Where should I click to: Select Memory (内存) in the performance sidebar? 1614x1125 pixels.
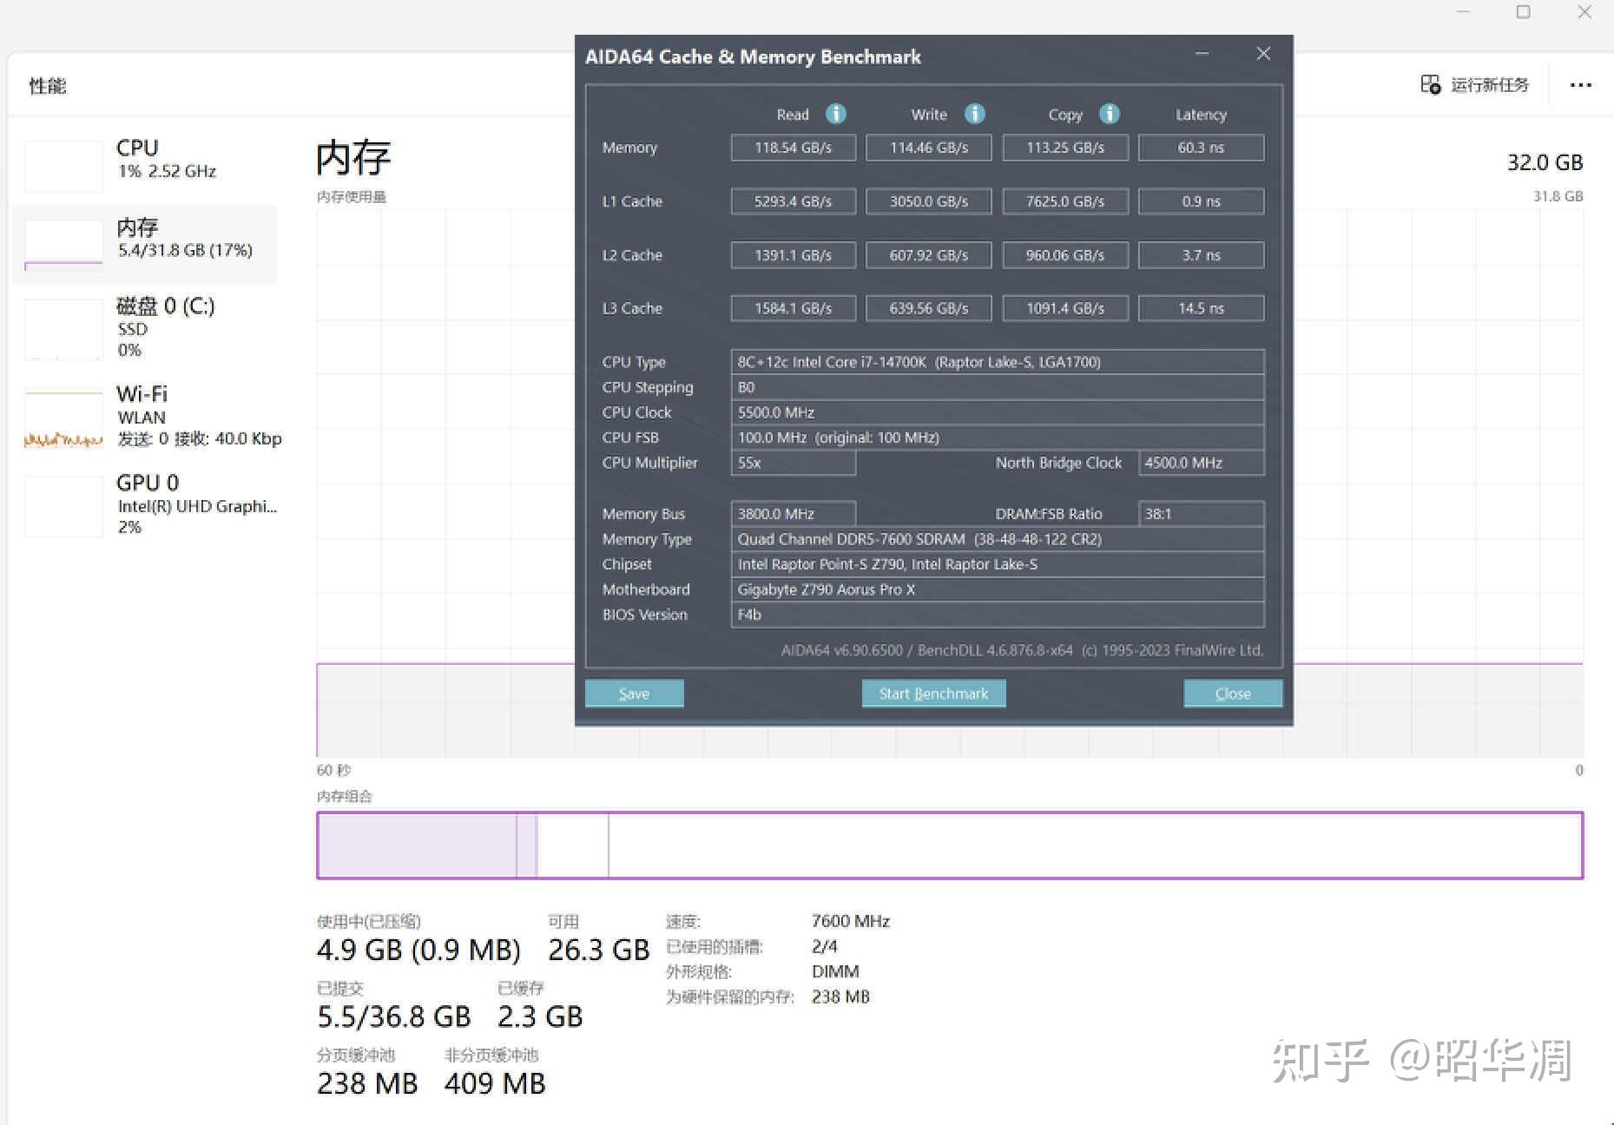[145, 244]
